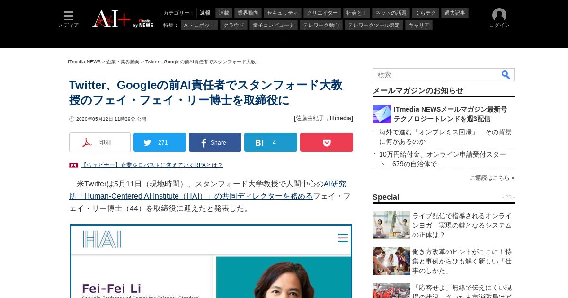Click ITmedia NEWS breadcrumb link
Image resolution: width=568 pixels, height=298 pixels.
84,62
